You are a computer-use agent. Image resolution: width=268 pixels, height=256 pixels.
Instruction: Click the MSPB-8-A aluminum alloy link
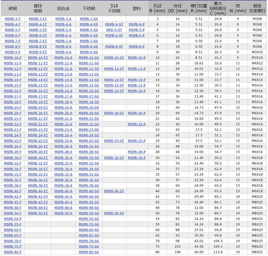(63, 47)
